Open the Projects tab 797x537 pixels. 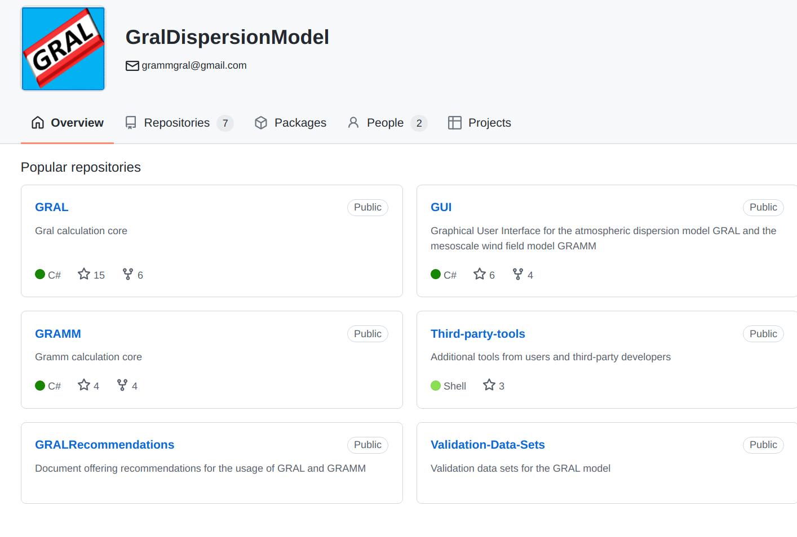click(x=480, y=123)
